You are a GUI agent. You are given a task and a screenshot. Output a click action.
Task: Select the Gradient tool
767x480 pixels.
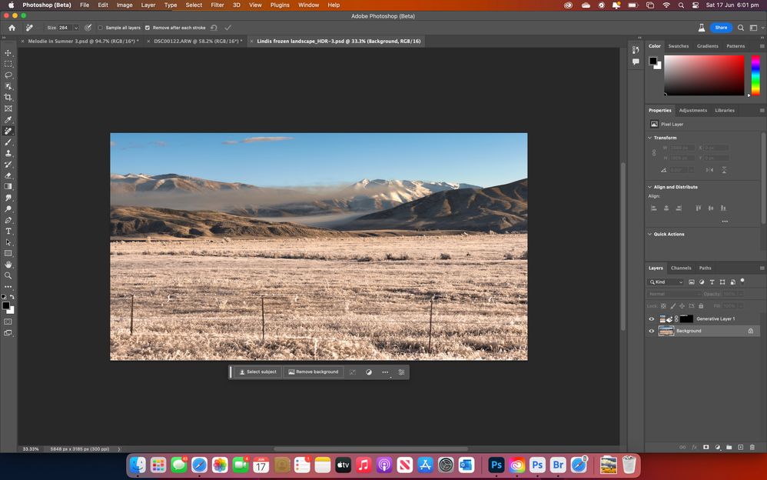pyautogui.click(x=8, y=187)
